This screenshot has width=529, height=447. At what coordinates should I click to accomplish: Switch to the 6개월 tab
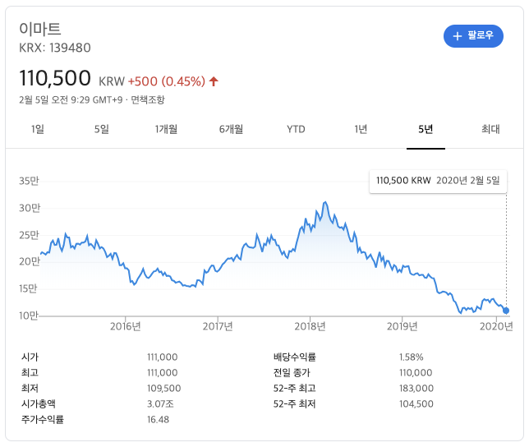point(231,129)
